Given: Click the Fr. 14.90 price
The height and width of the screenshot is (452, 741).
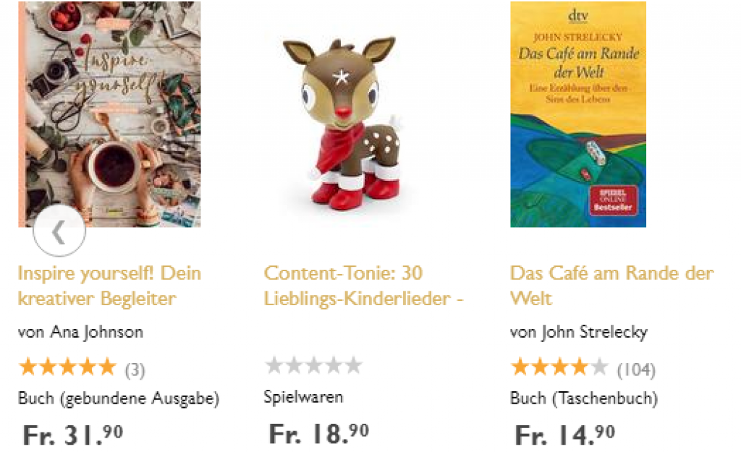Looking at the screenshot, I should [564, 435].
